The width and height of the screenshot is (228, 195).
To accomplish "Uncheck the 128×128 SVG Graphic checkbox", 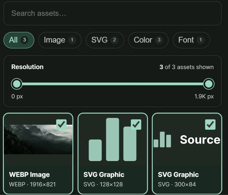I will (136, 125).
